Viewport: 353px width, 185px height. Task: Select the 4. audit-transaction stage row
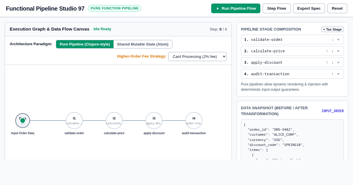pyautogui.click(x=292, y=74)
